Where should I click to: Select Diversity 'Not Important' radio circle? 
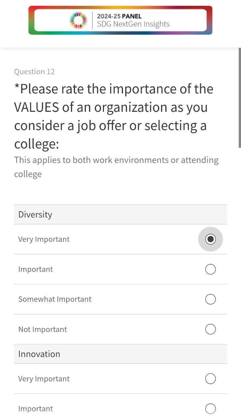(210, 329)
